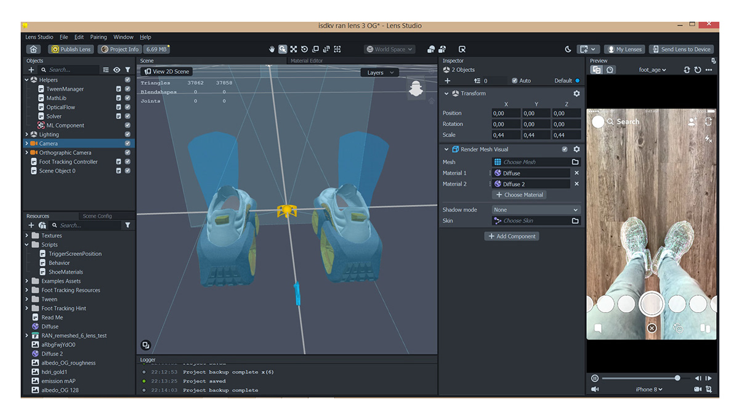The width and height of the screenshot is (739, 419).
Task: Open the Transform settings gear in Inspector
Action: (576, 93)
